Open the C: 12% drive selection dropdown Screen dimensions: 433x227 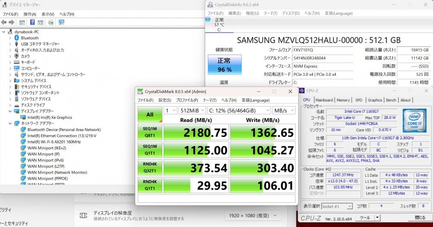tap(239, 110)
